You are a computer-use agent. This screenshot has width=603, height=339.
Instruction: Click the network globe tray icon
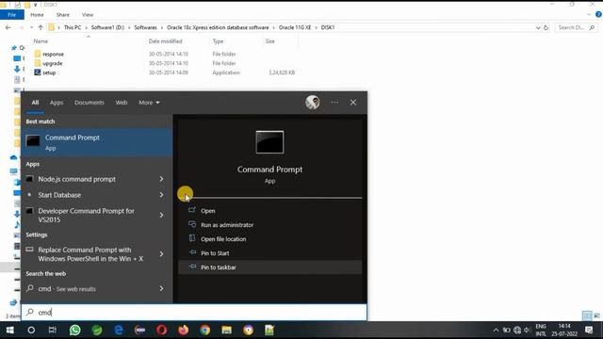point(517,330)
